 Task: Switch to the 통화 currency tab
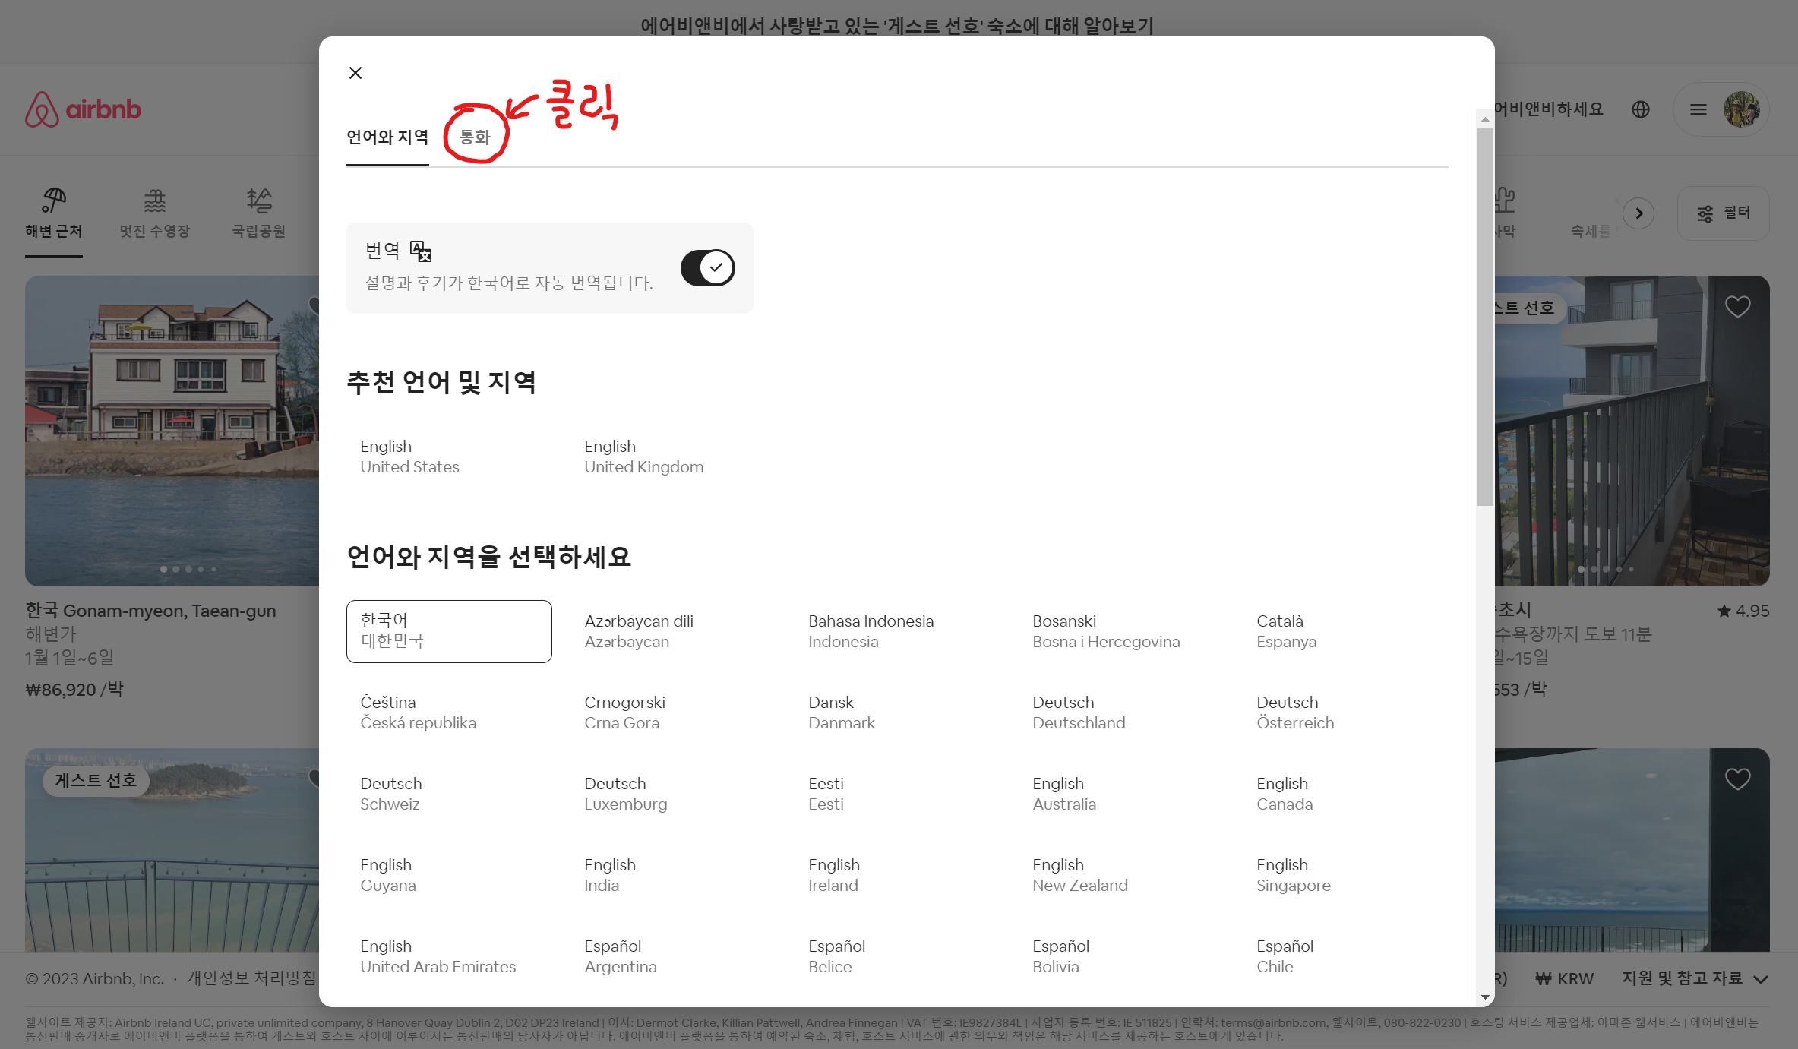click(476, 137)
